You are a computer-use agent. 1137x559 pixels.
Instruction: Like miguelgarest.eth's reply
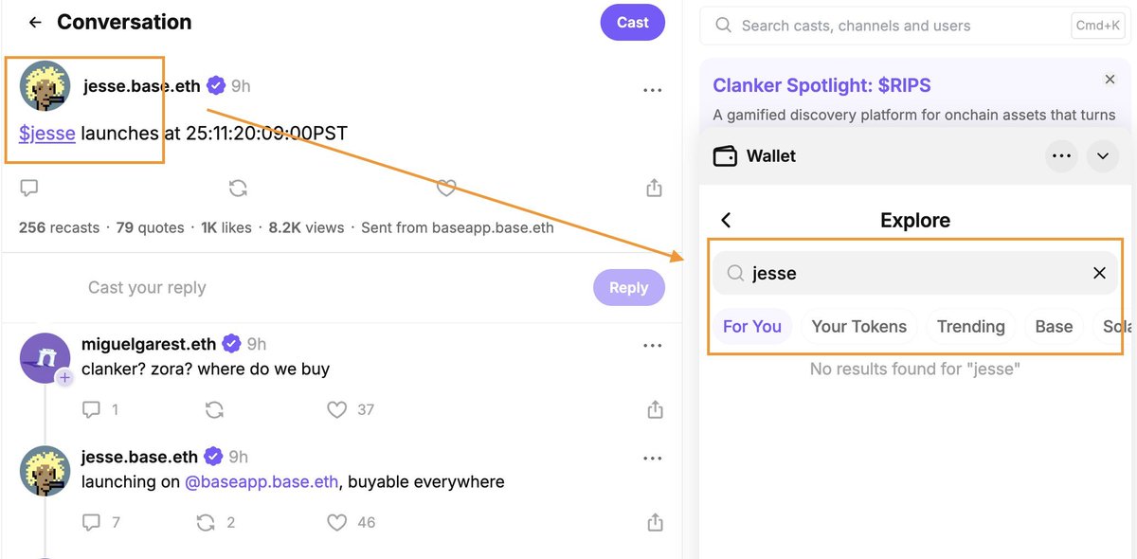tap(336, 410)
